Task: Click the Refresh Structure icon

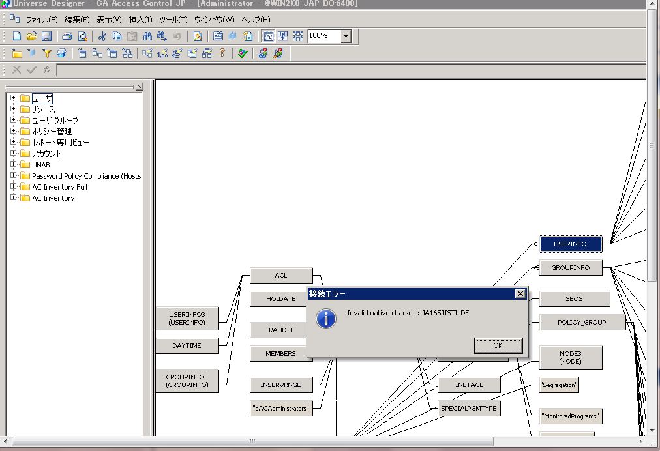Action: [263, 53]
